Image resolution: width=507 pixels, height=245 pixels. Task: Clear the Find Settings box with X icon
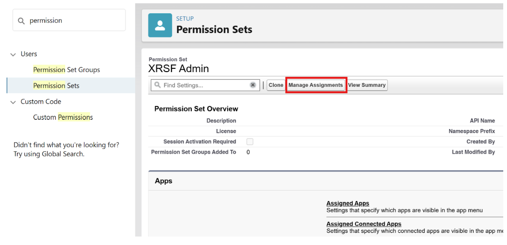pyautogui.click(x=253, y=85)
